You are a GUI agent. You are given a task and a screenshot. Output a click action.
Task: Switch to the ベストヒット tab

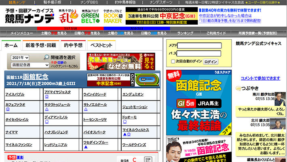(x=101, y=45)
